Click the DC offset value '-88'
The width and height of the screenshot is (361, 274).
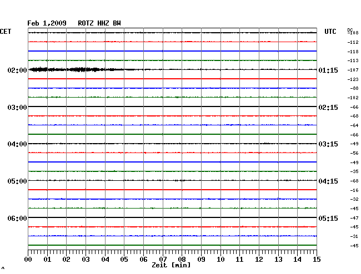click(x=354, y=88)
